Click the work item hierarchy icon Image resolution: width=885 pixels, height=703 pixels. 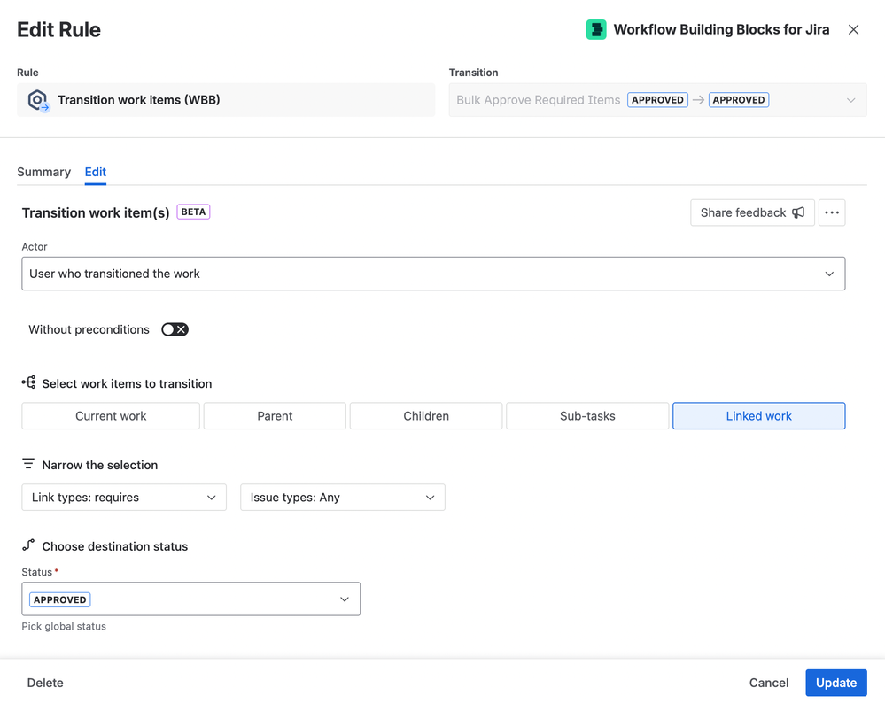tap(28, 382)
